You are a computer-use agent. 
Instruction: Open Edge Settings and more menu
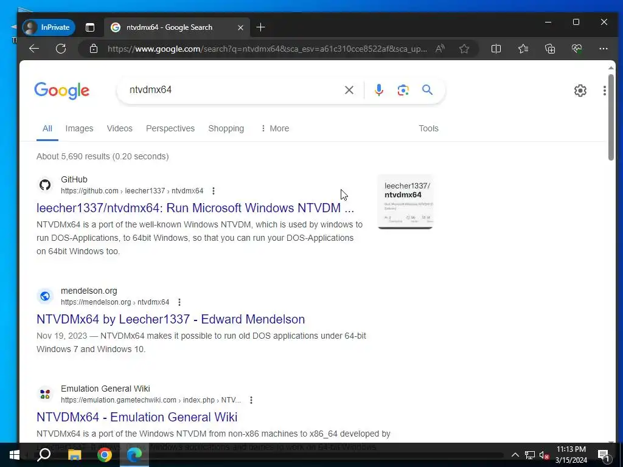[603, 49]
